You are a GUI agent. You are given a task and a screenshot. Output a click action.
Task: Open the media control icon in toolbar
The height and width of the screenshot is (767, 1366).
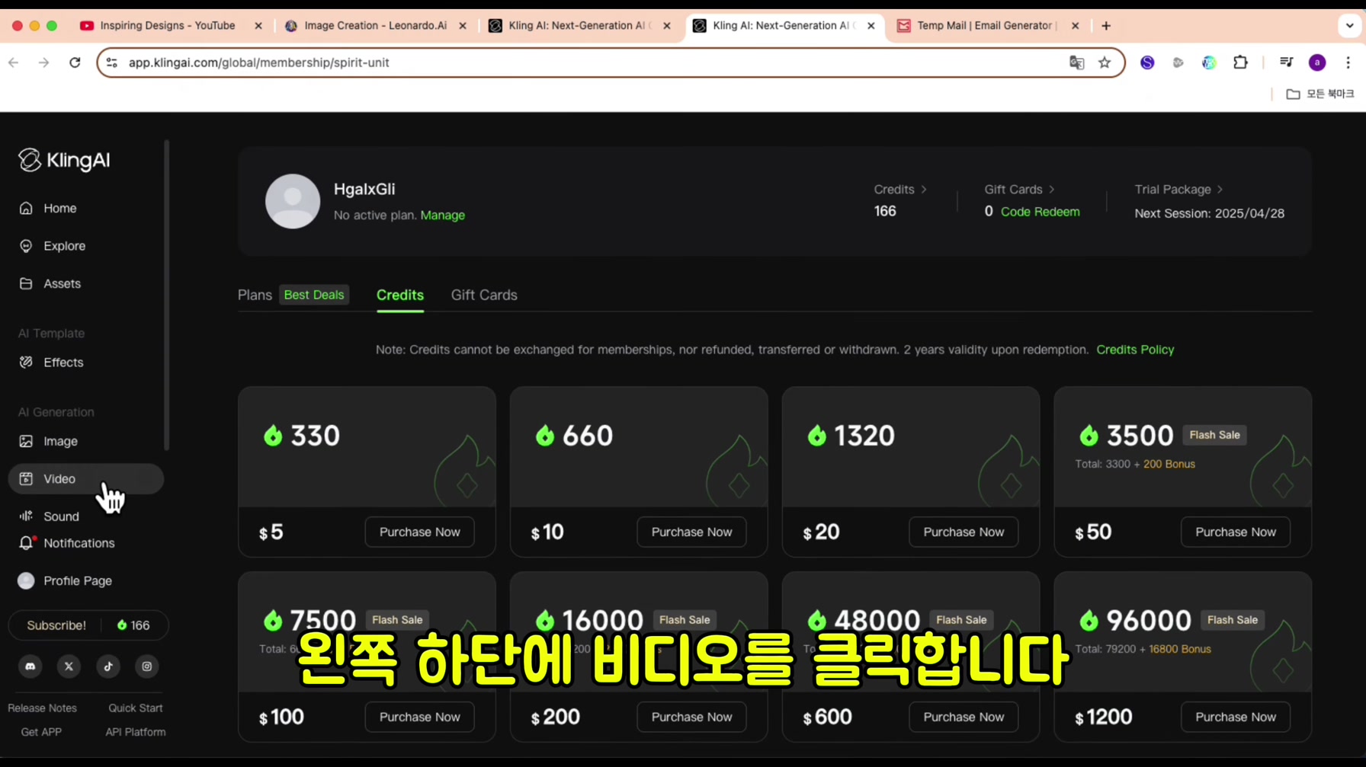[1286, 62]
